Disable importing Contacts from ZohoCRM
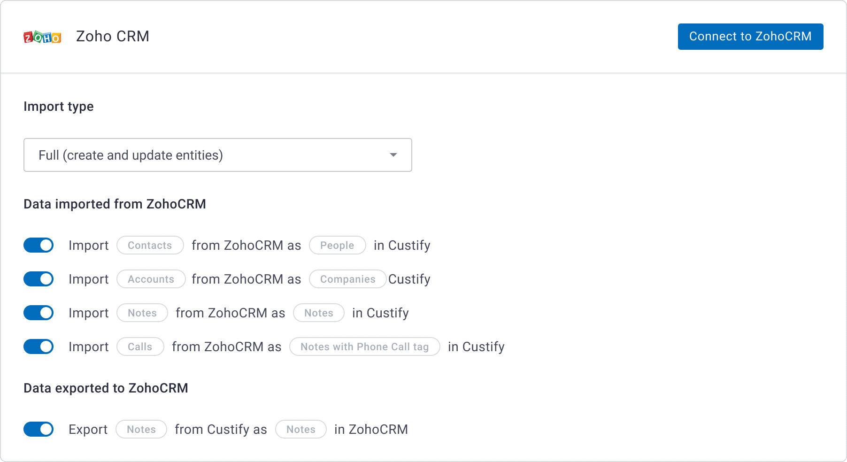 pos(38,245)
